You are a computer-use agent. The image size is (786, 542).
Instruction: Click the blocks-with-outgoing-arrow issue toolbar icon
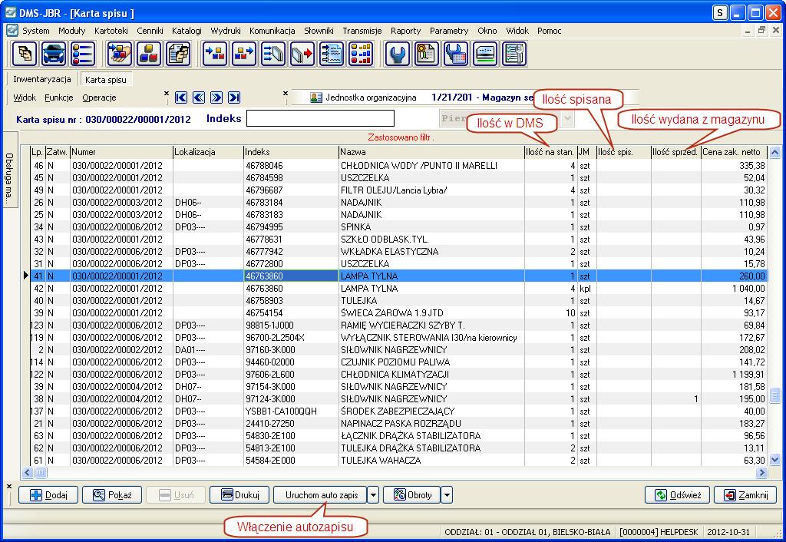(243, 54)
